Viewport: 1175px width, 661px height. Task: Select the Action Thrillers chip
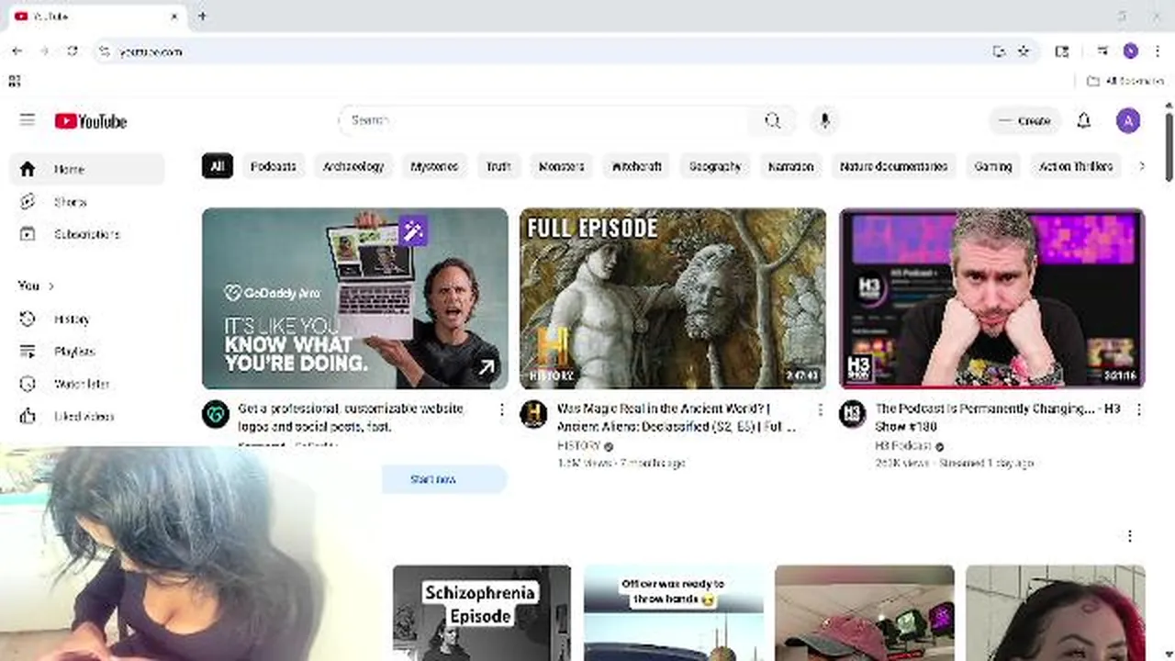tap(1076, 166)
